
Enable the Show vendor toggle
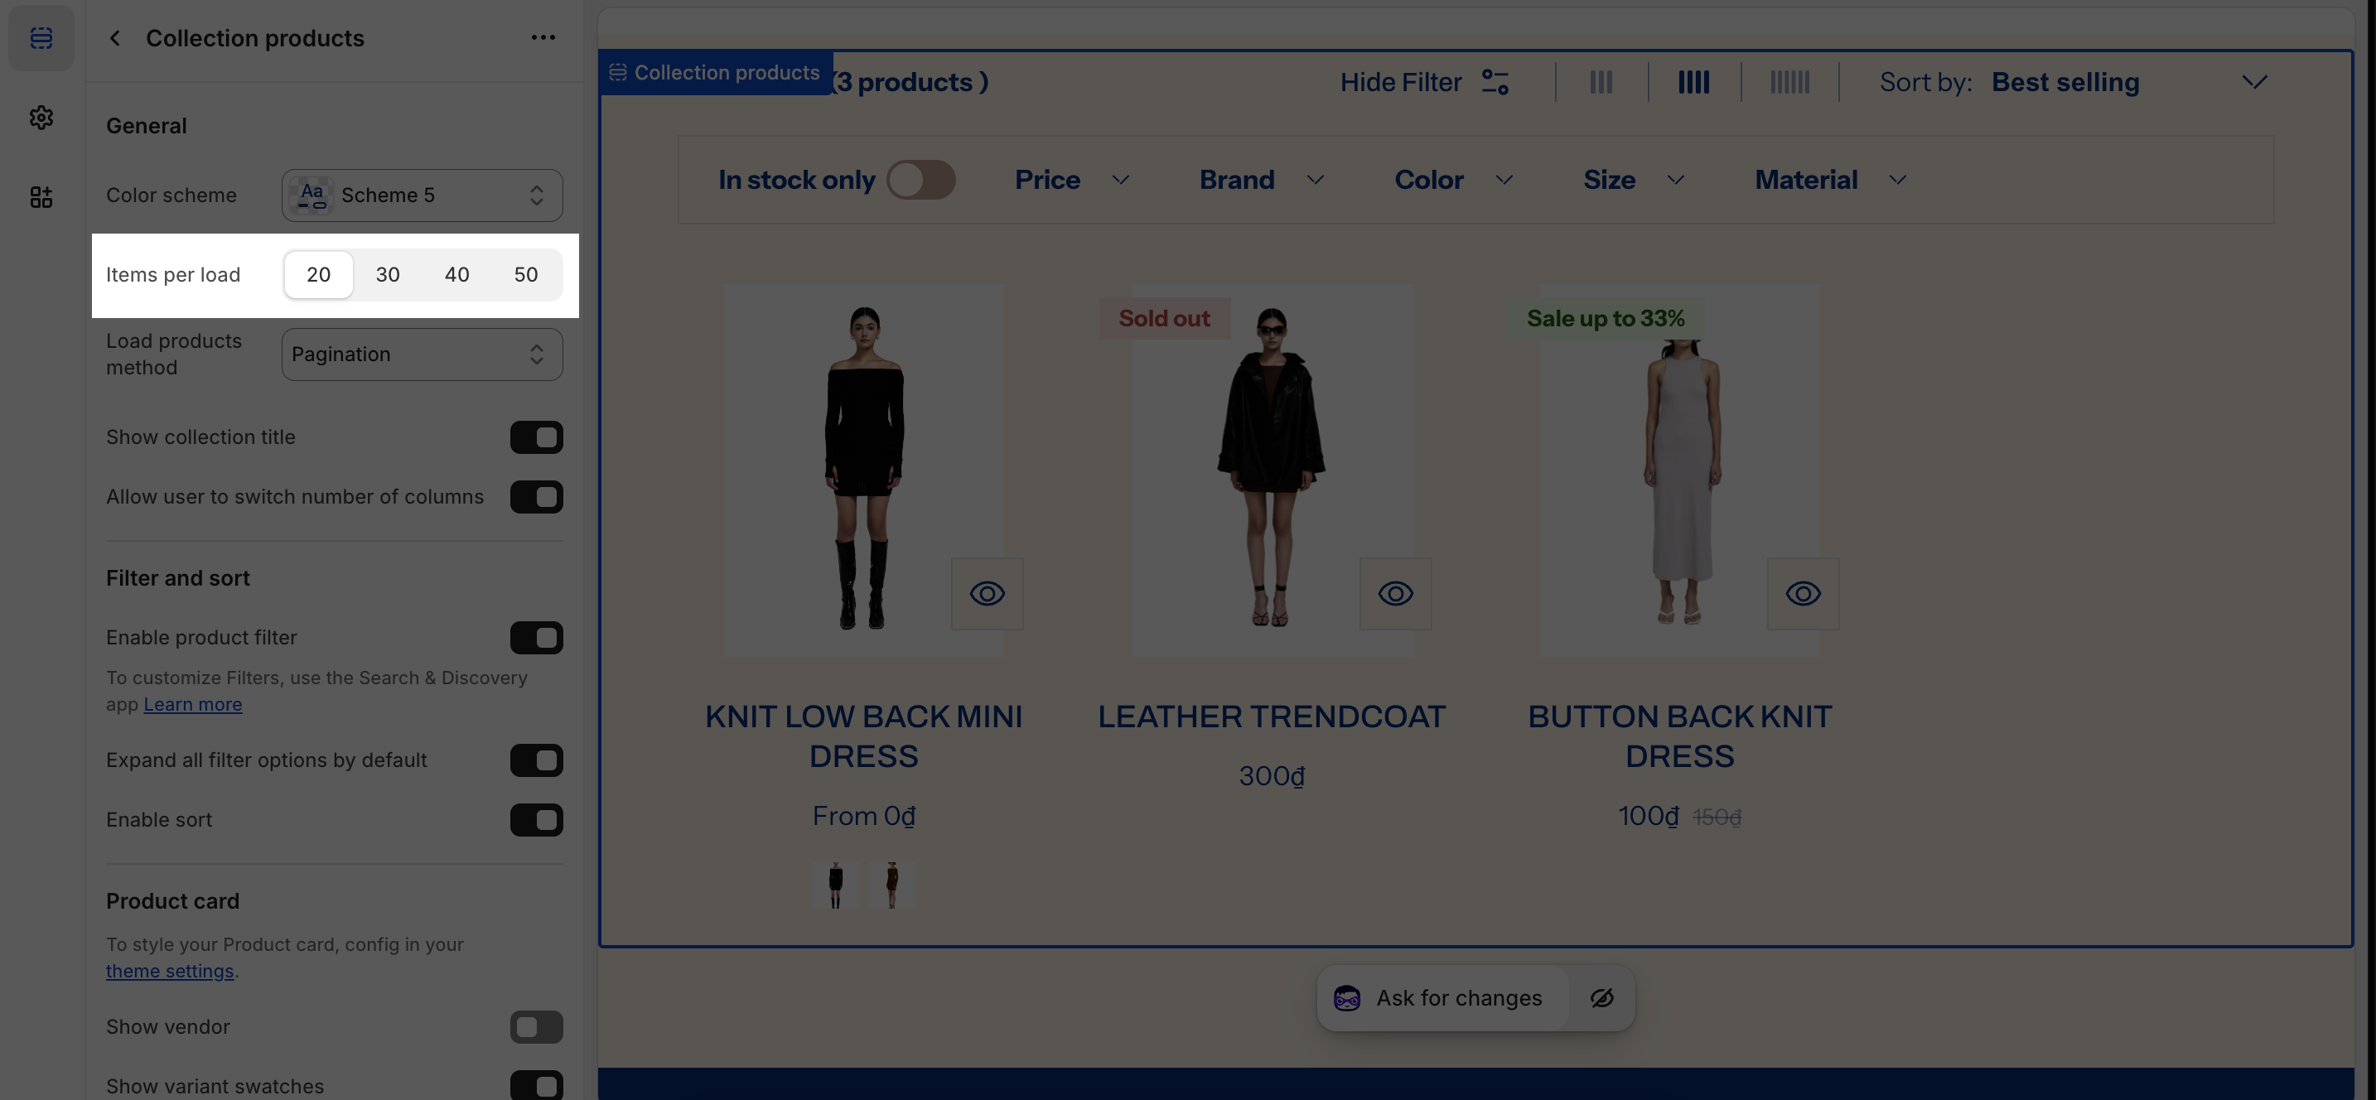click(x=536, y=1026)
